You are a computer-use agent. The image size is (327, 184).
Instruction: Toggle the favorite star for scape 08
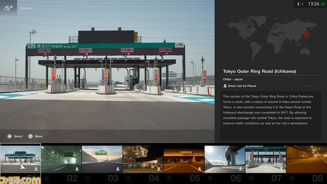(292, 178)
